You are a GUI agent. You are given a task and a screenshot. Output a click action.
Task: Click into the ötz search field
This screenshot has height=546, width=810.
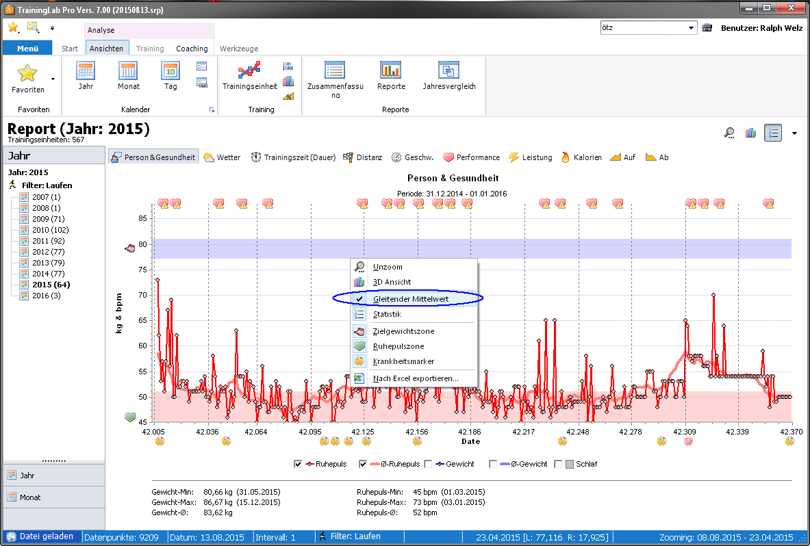click(643, 28)
